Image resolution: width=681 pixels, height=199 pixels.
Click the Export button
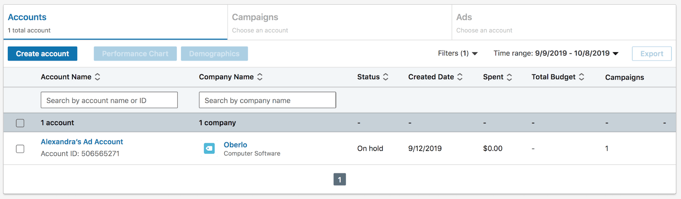[652, 54]
